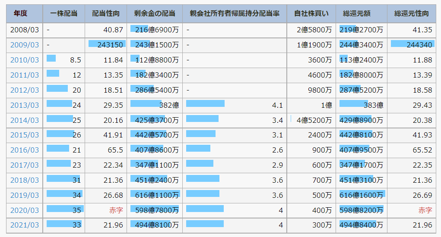The image size is (441, 237).
Task: Select the 494億8400万 total return cell
Action: pyautogui.click(x=362, y=225)
